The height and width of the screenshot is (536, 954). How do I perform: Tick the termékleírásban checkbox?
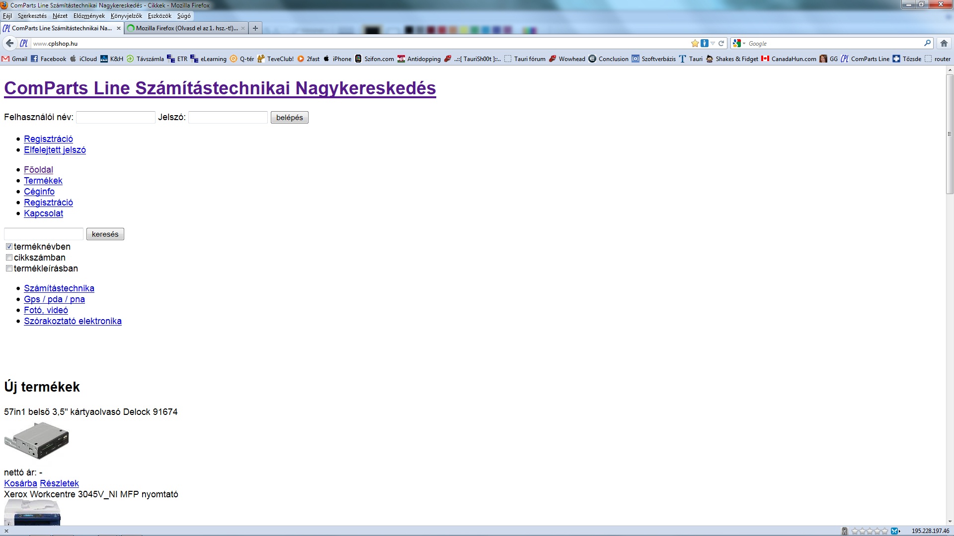pyautogui.click(x=9, y=268)
